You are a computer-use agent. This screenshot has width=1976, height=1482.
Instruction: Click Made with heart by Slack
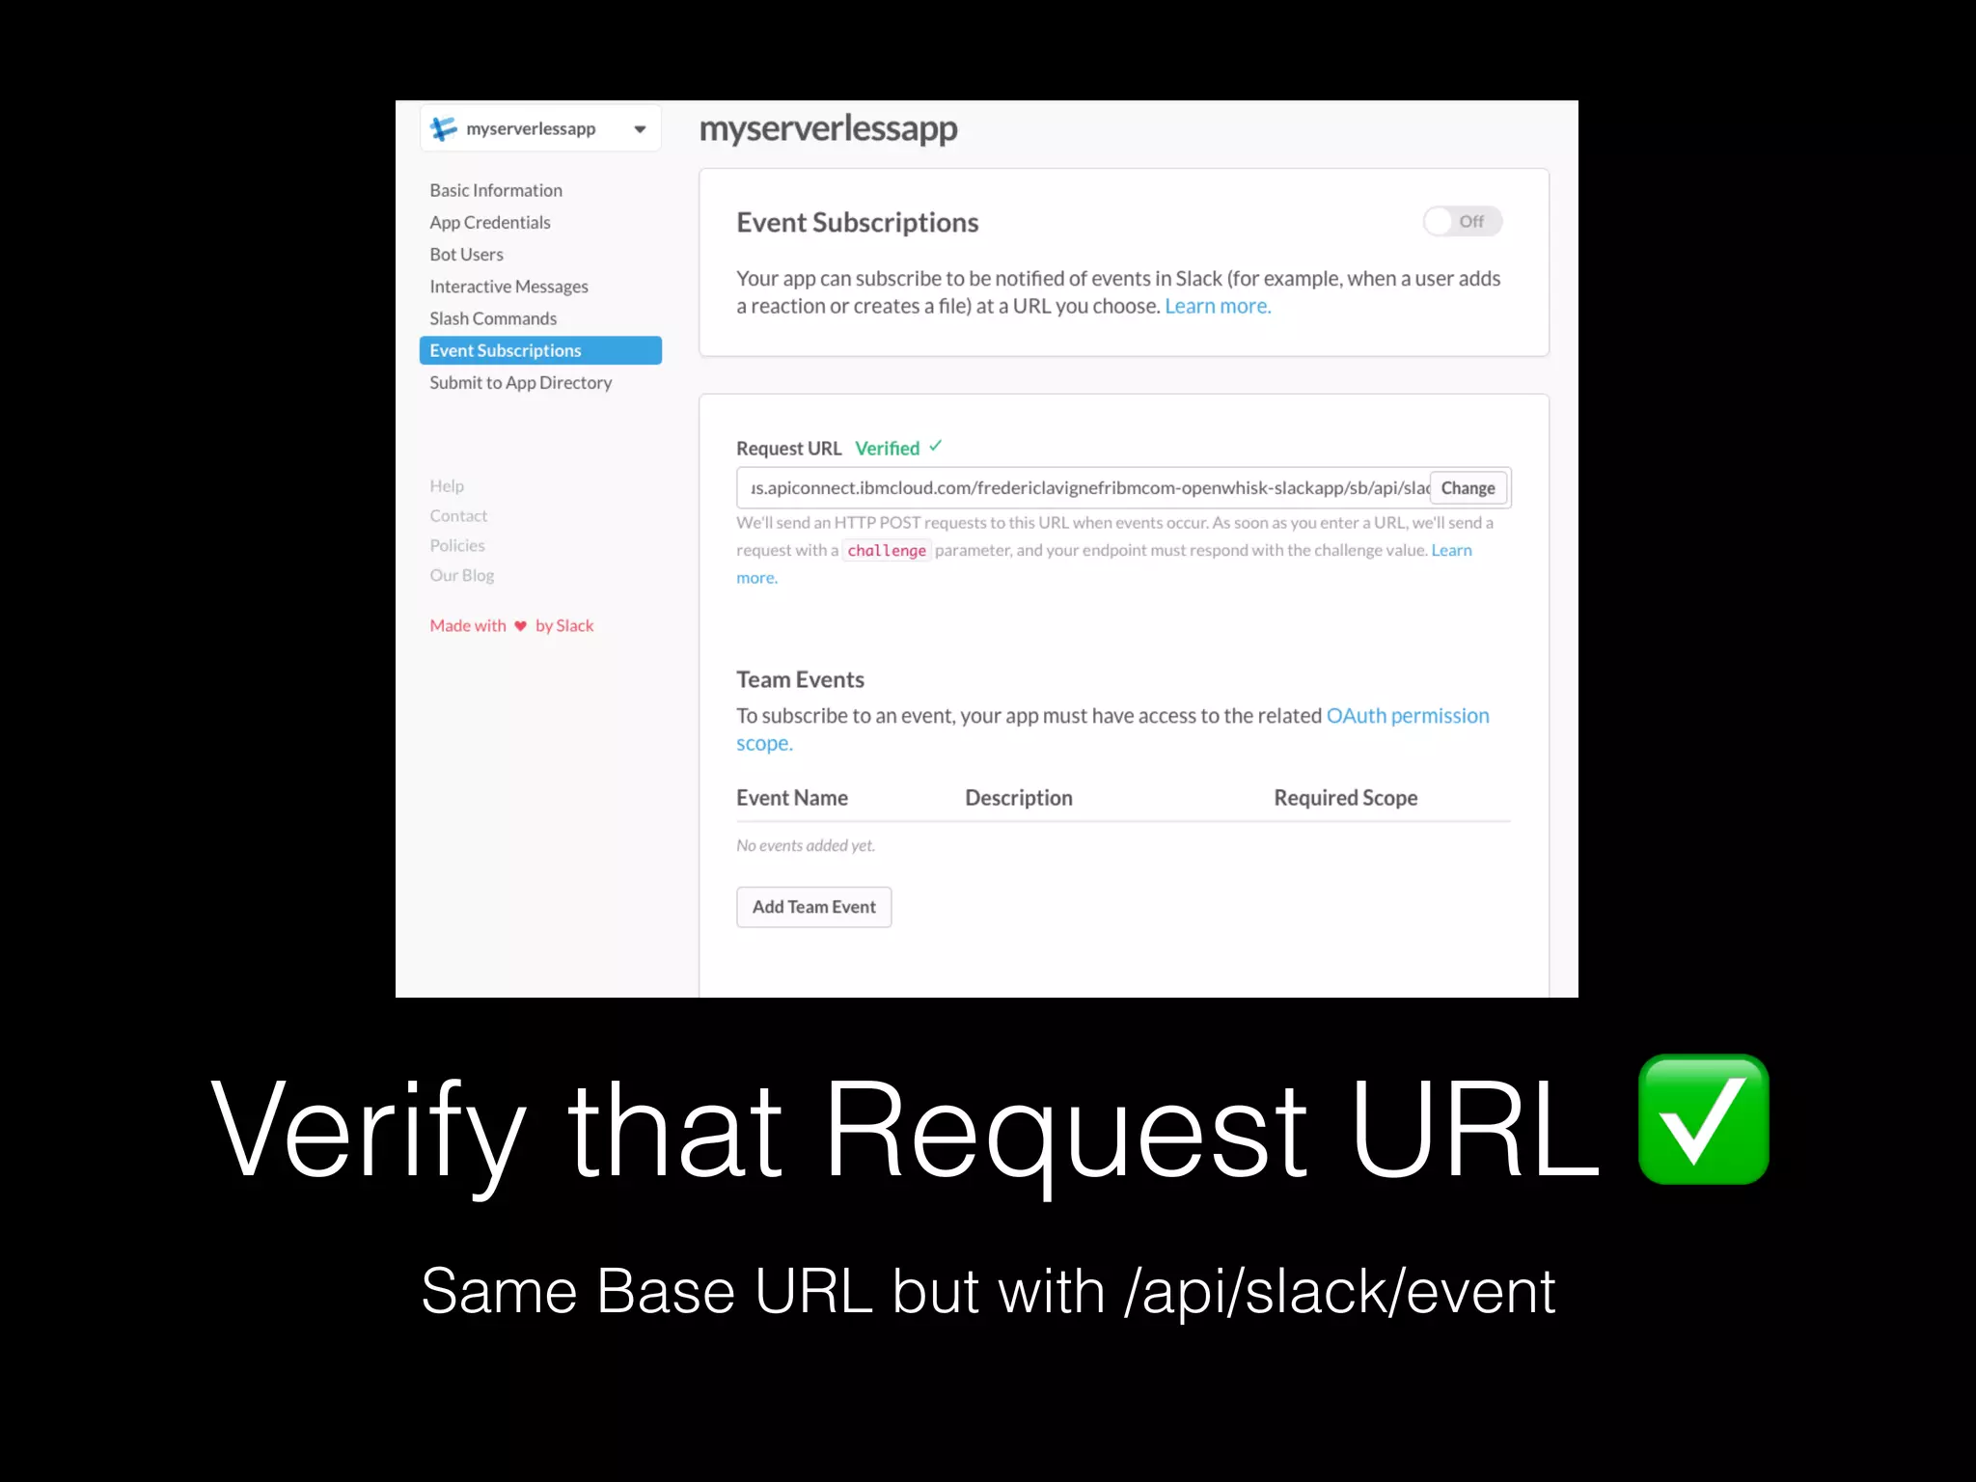tap(511, 625)
